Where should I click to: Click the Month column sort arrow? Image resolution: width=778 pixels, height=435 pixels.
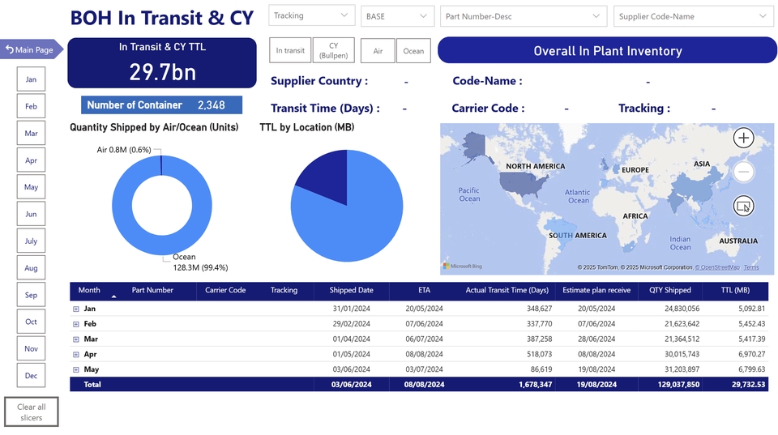[x=113, y=297]
